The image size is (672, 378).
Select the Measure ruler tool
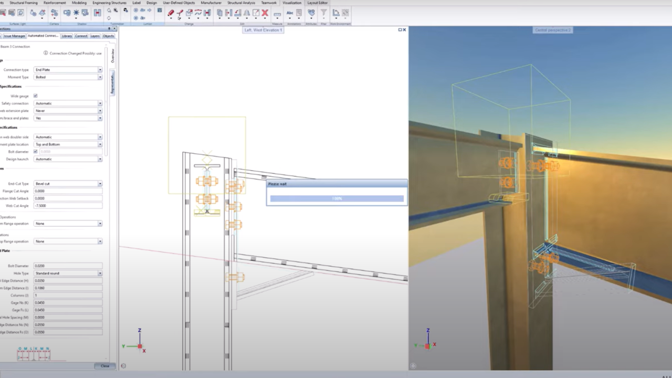pyautogui.click(x=277, y=13)
